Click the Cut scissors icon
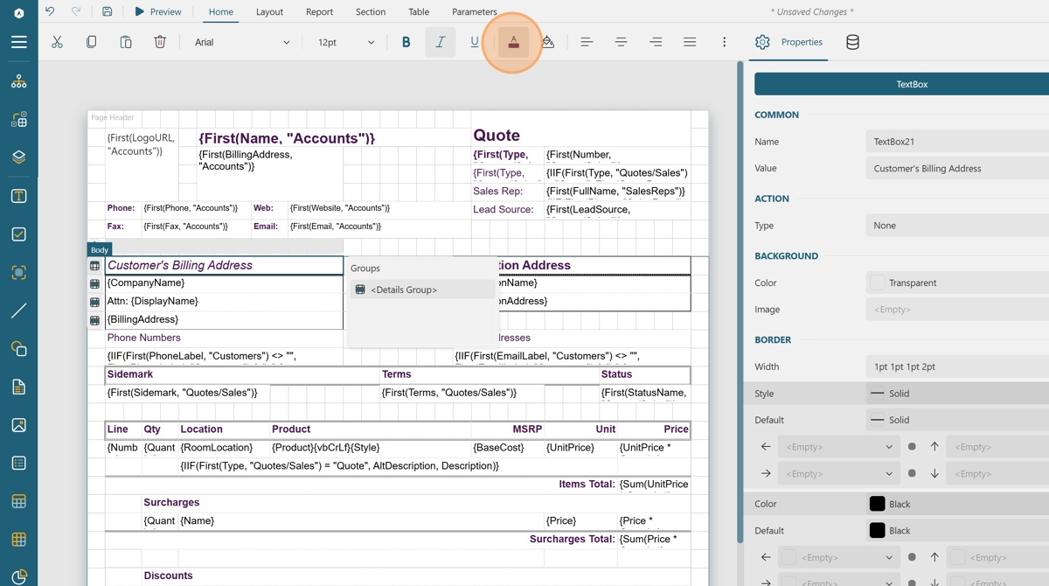The image size is (1049, 586). click(x=57, y=42)
